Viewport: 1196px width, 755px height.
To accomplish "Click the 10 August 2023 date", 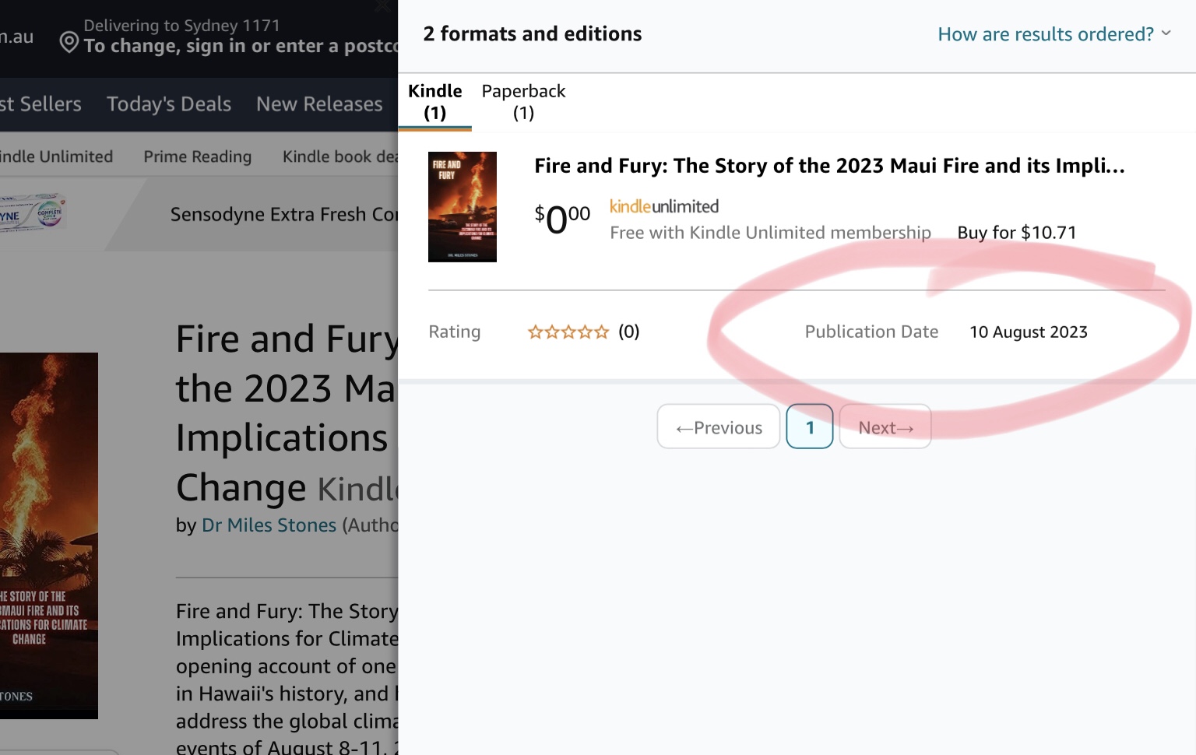I will (x=1029, y=332).
